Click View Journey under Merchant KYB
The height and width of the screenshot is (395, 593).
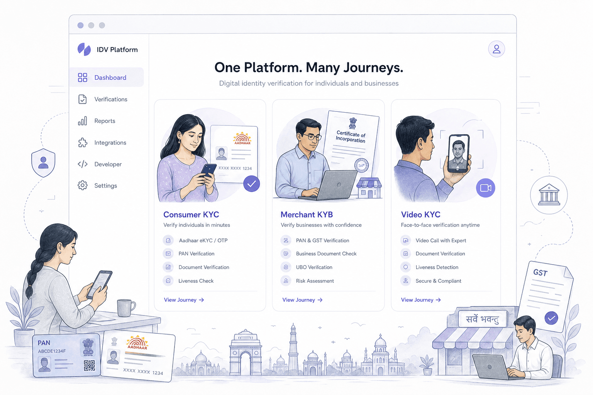coord(302,300)
